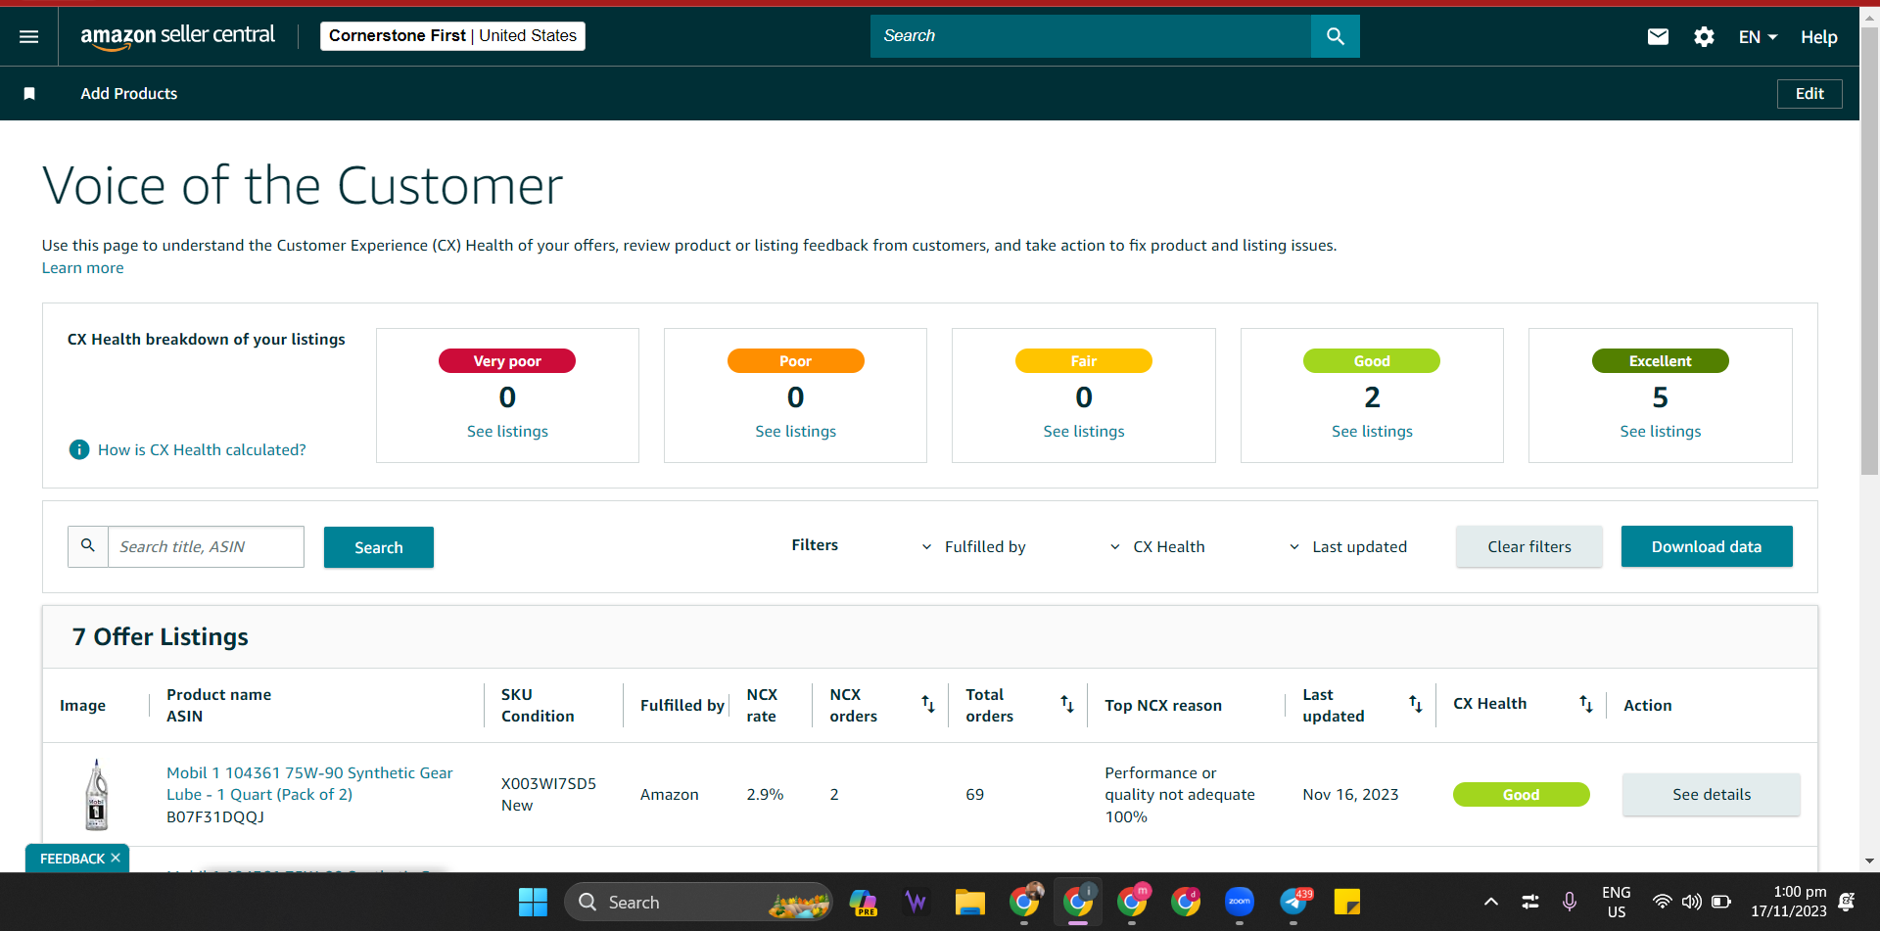Click the info icon beside CX Health calculation
Image resolution: width=1880 pixels, height=931 pixels.
pyautogui.click(x=79, y=449)
